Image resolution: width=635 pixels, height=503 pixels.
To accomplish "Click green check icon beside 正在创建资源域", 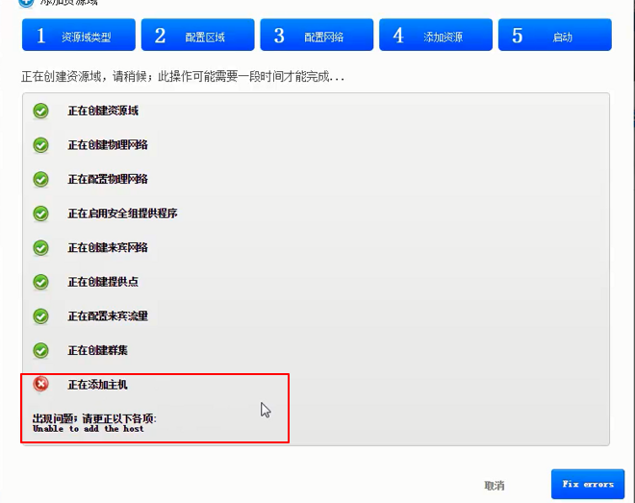I will coord(40,111).
